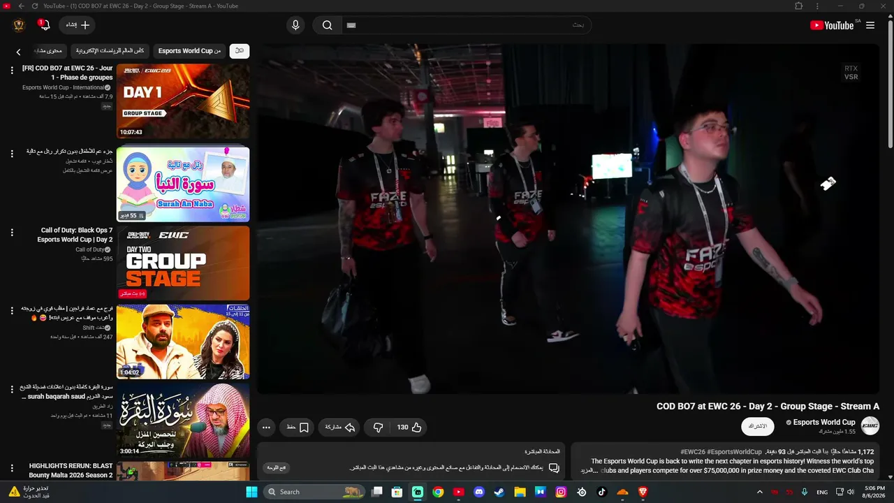Open the live chat panel button
The height and width of the screenshot is (503, 894).
[277, 467]
